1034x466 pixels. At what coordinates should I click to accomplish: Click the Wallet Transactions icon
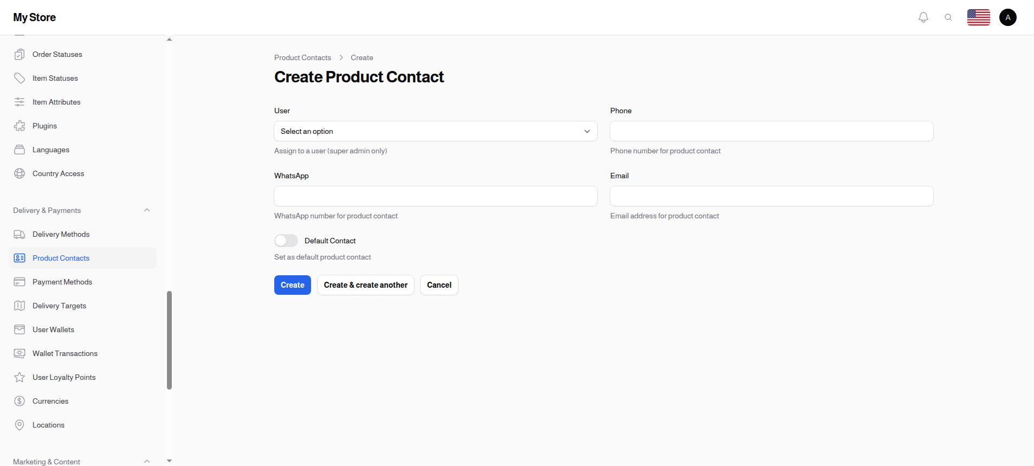[x=20, y=353]
